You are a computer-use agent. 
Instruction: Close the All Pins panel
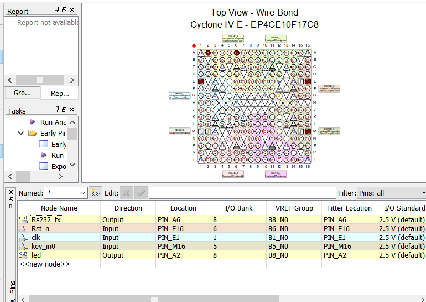(11, 192)
